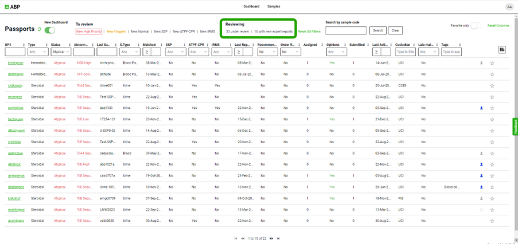Go to the next results page
Viewport: 518px width, 244px height.
tap(271, 238)
